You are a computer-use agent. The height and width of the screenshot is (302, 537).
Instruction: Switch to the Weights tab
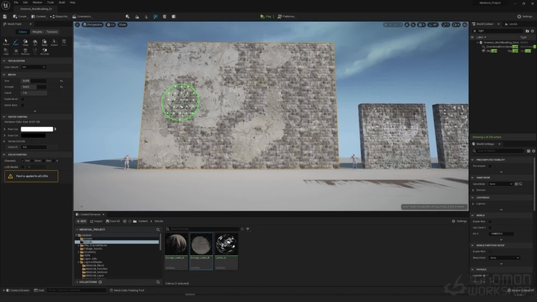(37, 32)
